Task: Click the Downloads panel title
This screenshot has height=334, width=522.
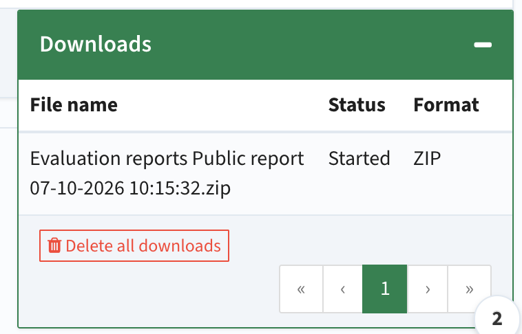Action: tap(96, 44)
